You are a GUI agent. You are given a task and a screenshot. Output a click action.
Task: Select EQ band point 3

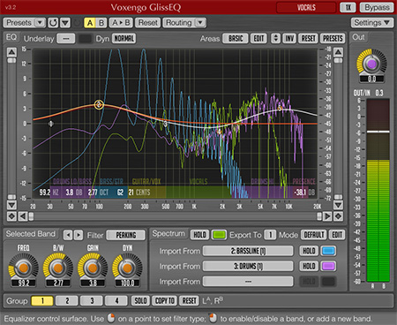click(166, 124)
